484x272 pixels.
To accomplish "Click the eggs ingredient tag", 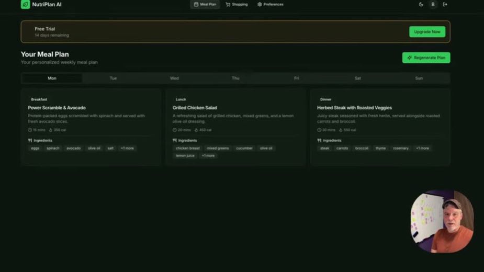I will point(35,148).
